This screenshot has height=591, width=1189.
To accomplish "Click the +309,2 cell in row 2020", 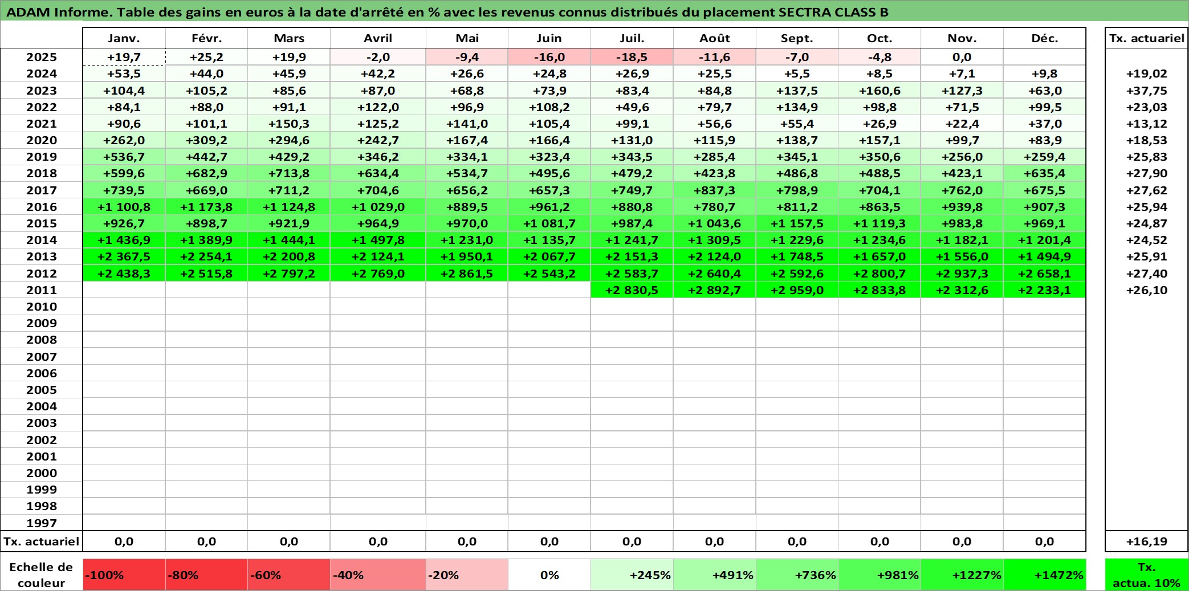I will (x=206, y=140).
